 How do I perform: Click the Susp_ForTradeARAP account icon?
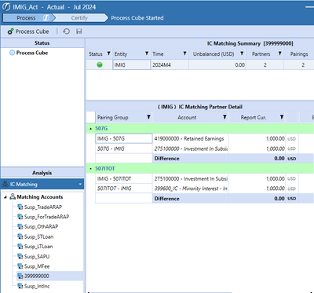click(x=20, y=217)
